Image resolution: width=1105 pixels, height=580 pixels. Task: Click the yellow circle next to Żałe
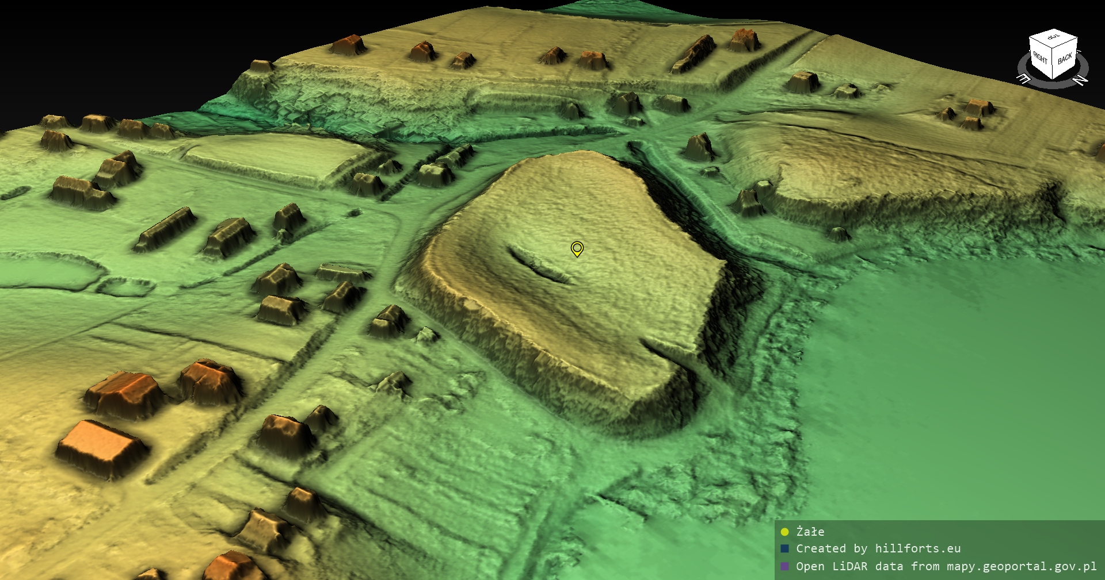point(784,532)
